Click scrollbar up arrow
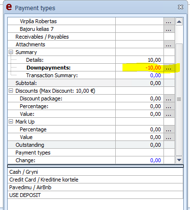190x210 pixels. click(179, 22)
